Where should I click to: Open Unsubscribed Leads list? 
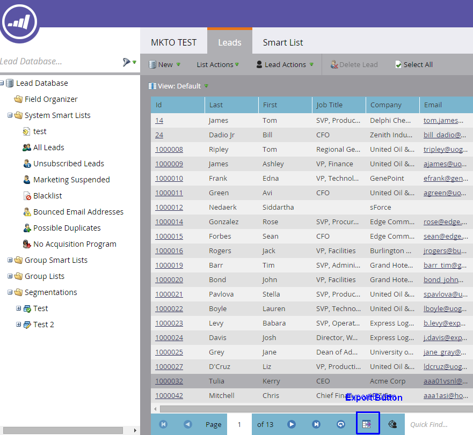[63, 164]
